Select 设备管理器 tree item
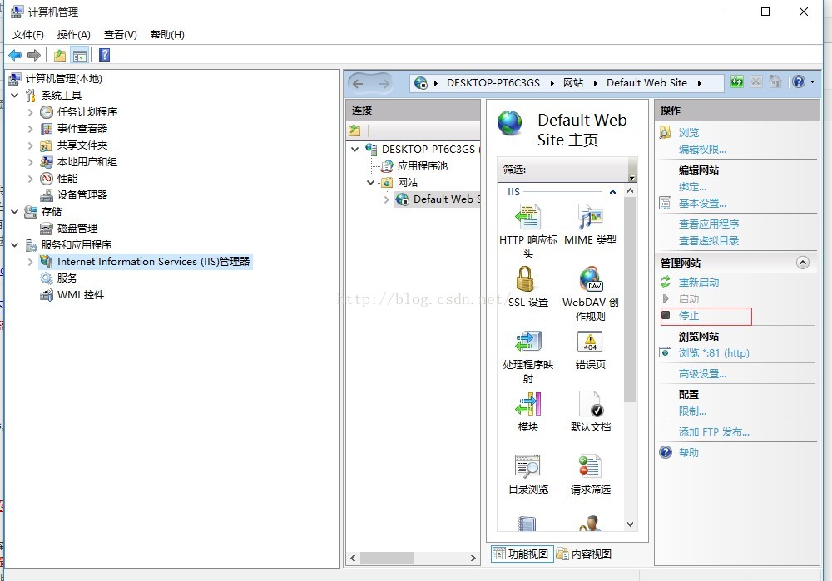 [x=82, y=195]
